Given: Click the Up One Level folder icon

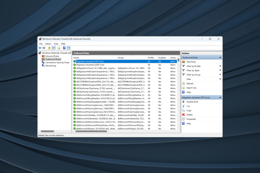Looking at the screenshot, I should pos(49,48).
